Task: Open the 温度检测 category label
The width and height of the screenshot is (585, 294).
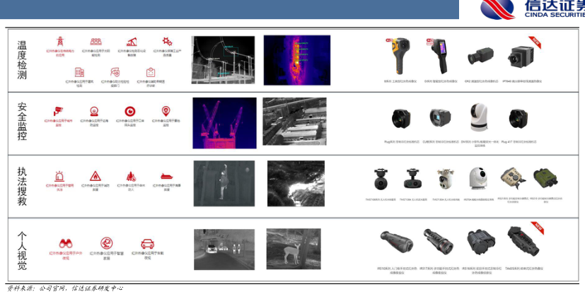Action: [22, 60]
